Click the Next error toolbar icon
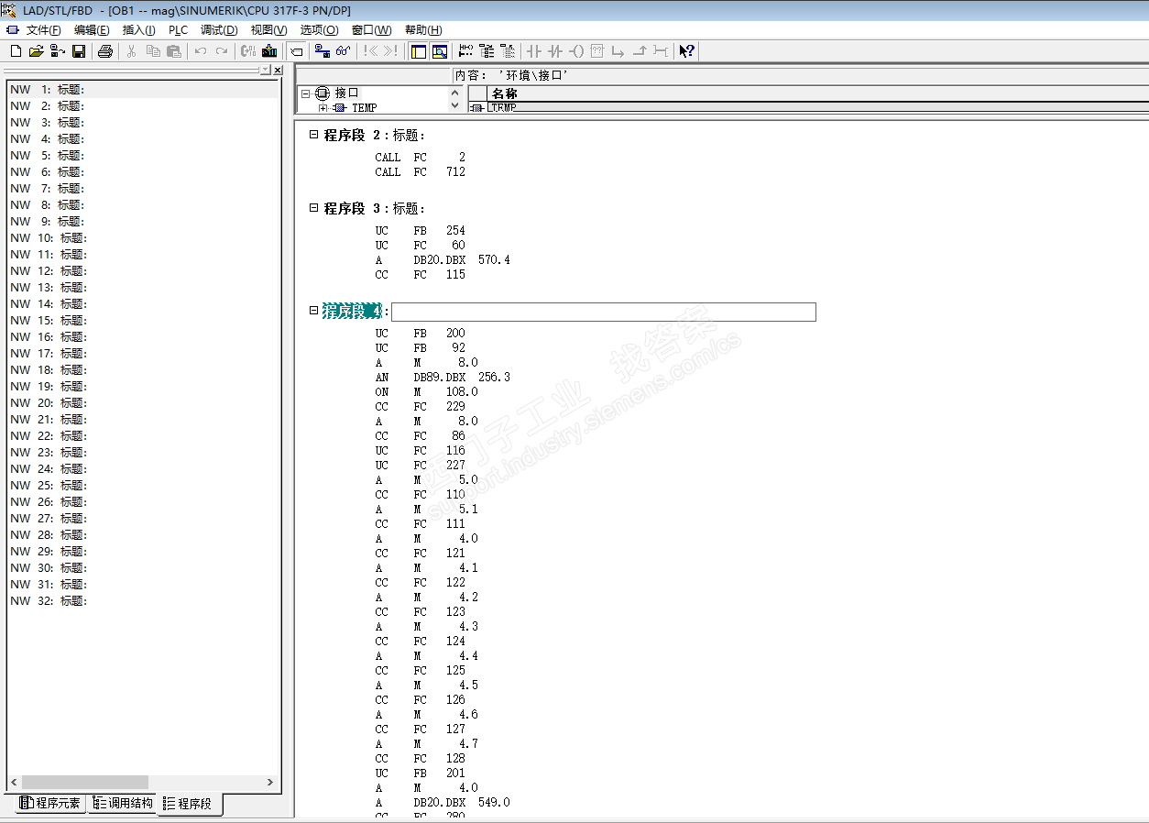The width and height of the screenshot is (1149, 823). click(x=391, y=51)
